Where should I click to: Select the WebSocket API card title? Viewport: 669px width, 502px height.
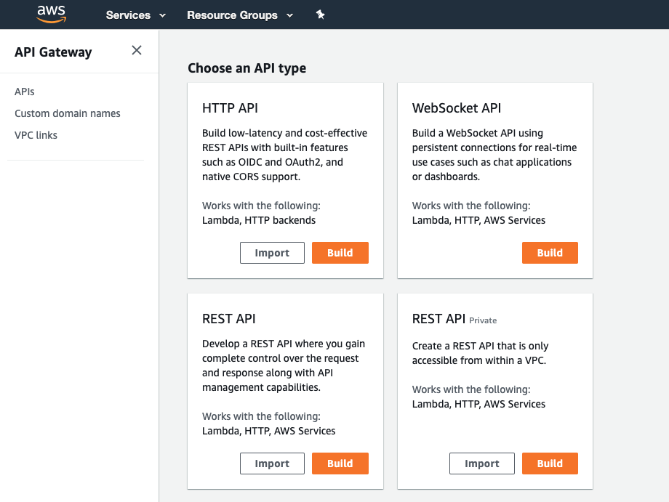coord(457,108)
